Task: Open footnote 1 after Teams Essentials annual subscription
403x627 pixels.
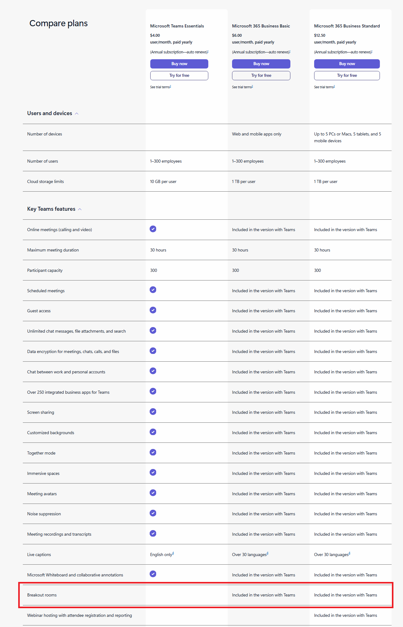Action: [208, 51]
